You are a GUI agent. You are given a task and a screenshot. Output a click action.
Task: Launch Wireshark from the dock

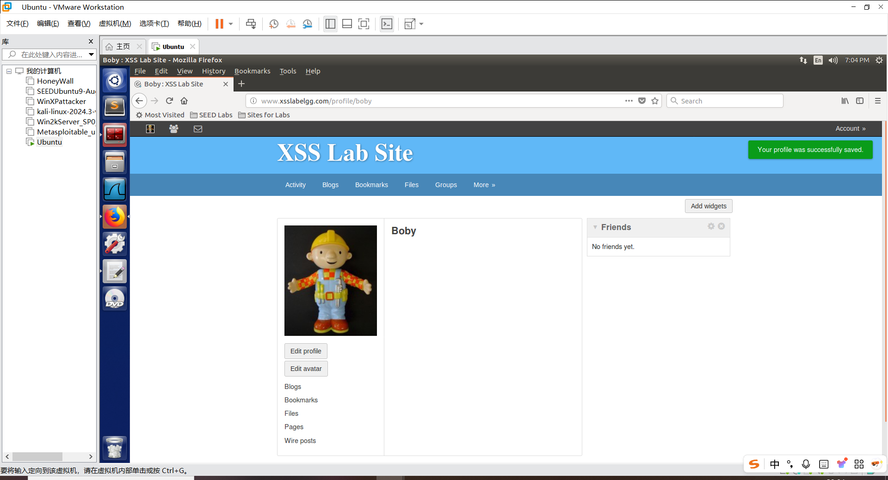(x=115, y=189)
